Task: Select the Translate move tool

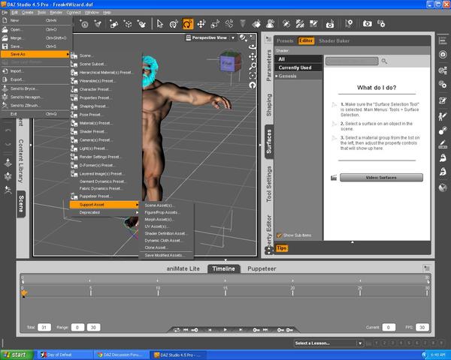Action: [x=201, y=24]
